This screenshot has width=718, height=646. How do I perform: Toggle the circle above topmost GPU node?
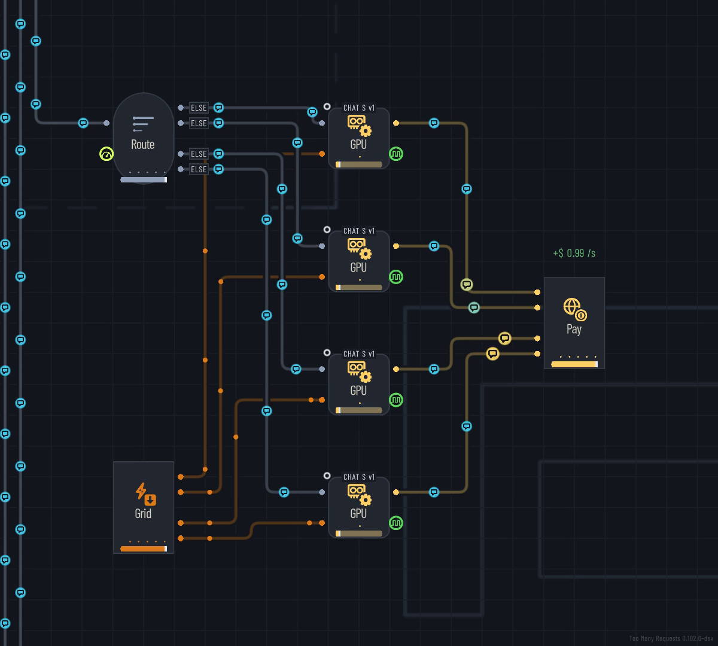[x=327, y=106]
